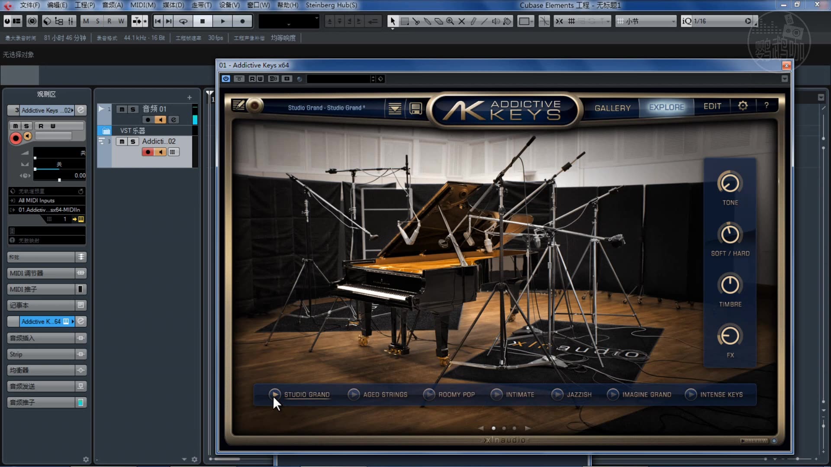The image size is (831, 467).
Task: Click the transport Record button
Action: [242, 21]
